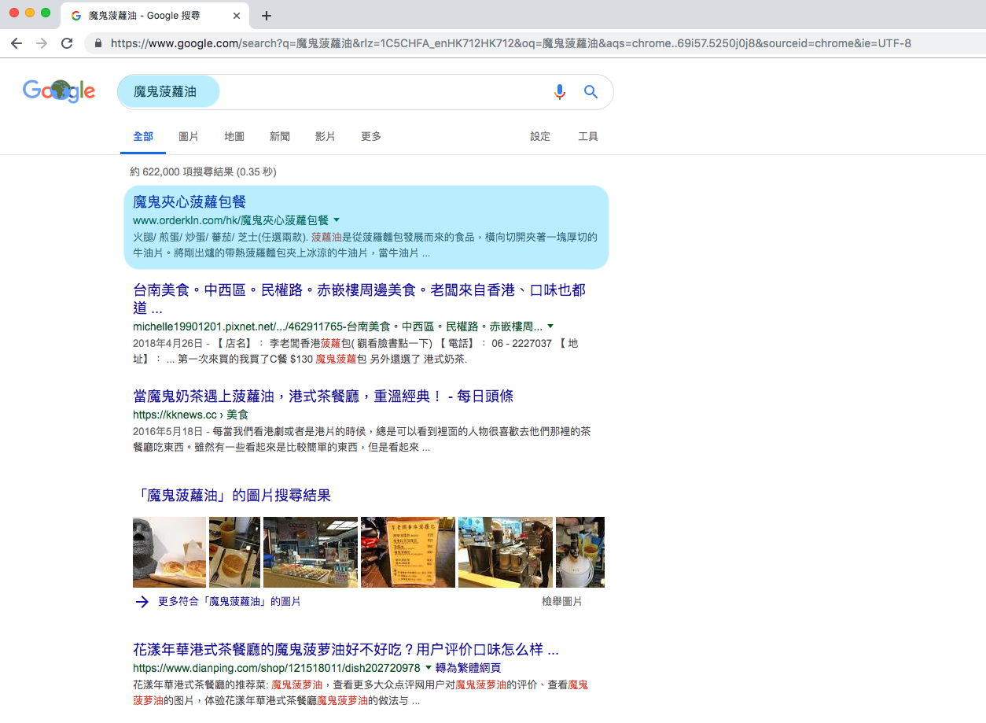
Task: Click the browser forward arrow
Action: click(x=42, y=43)
